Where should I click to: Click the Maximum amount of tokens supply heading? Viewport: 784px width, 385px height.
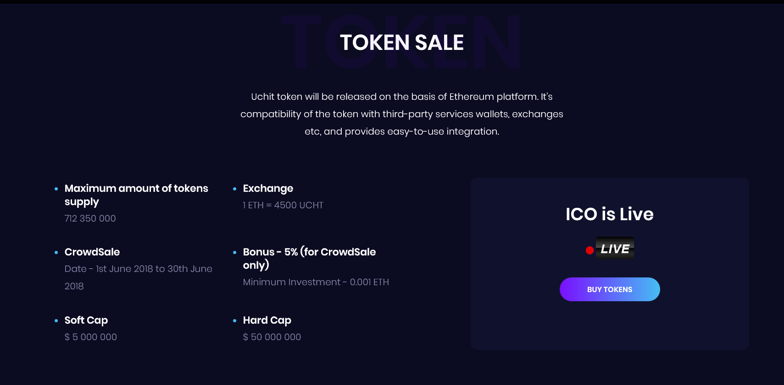(x=136, y=195)
